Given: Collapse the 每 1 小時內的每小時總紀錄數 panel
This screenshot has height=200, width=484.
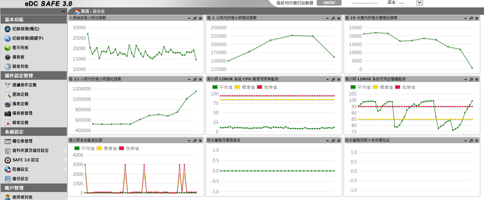Looking at the screenshot, I should tap(327, 18).
